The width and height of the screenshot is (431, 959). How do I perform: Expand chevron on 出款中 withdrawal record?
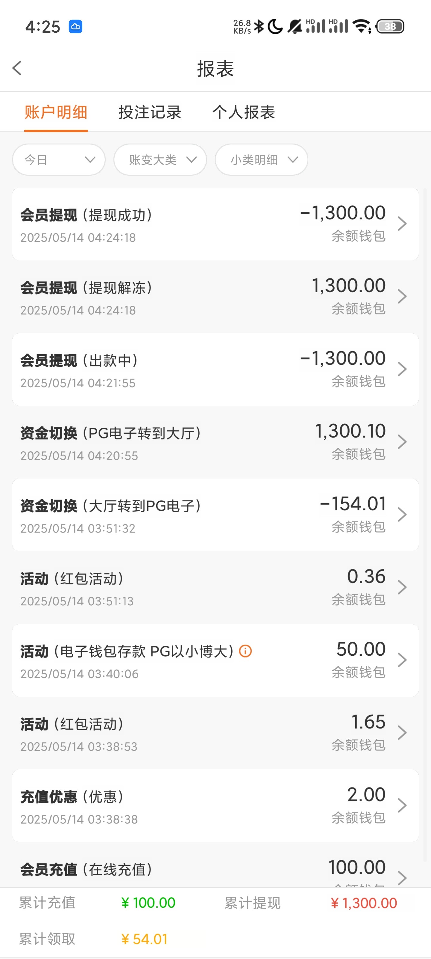(x=402, y=369)
